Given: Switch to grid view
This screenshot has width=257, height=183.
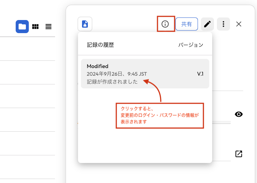Looking at the screenshot, I should tap(35, 27).
